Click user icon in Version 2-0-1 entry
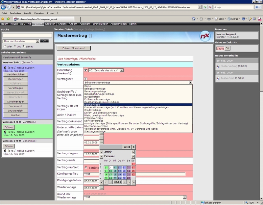This screenshot has width=263, height=205. click(x=5, y=68)
